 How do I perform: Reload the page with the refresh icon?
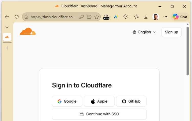pos(17,17)
